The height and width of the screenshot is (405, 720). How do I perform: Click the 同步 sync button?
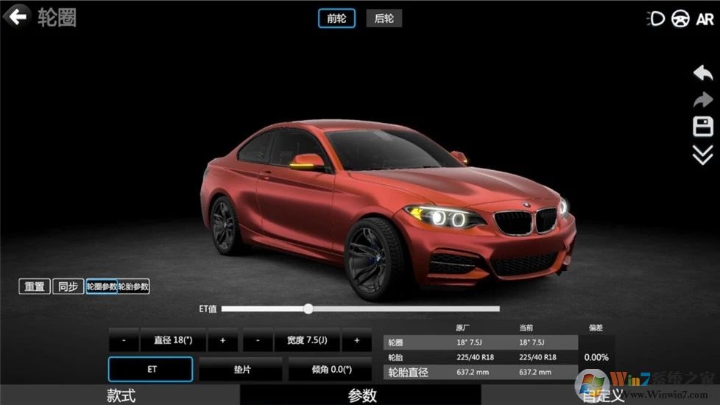68,286
